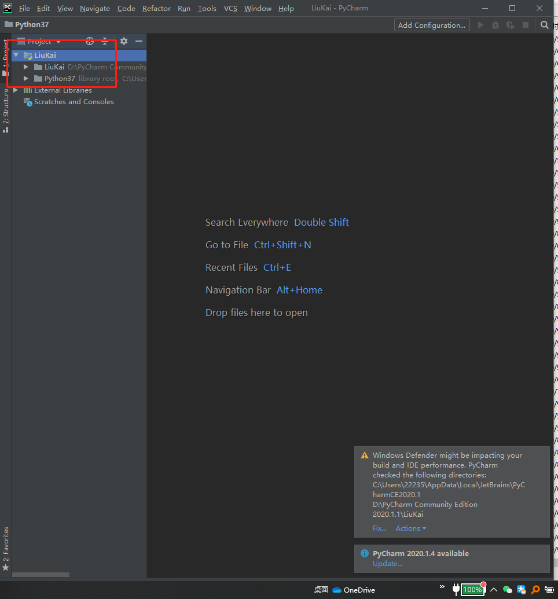The width and height of the screenshot is (558, 599).
Task: Open the Code menu
Action: point(126,9)
